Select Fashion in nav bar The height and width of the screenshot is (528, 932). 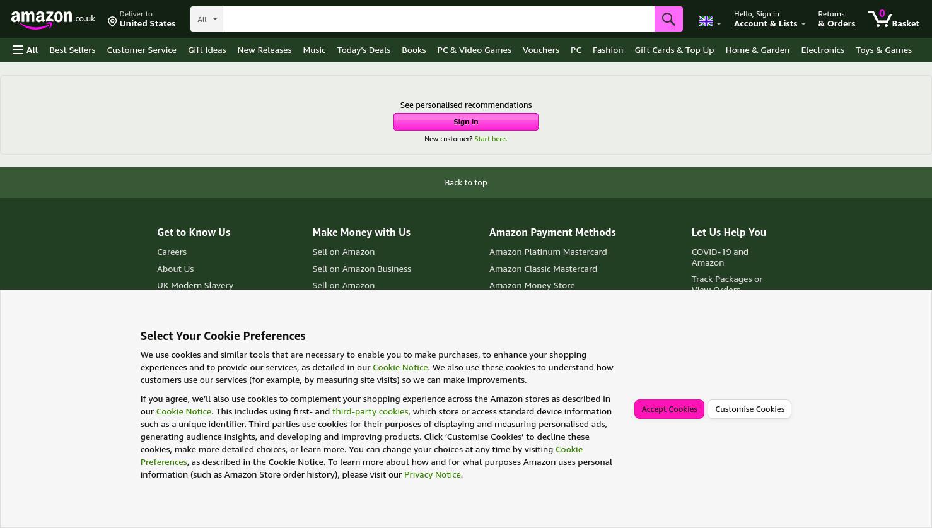pos(608,50)
